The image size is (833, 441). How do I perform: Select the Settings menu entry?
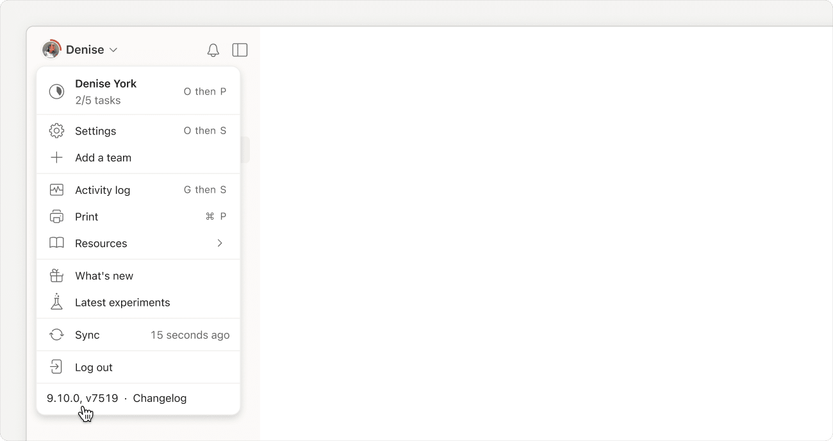95,131
